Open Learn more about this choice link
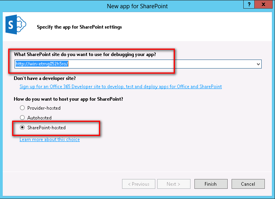 click(x=50, y=139)
